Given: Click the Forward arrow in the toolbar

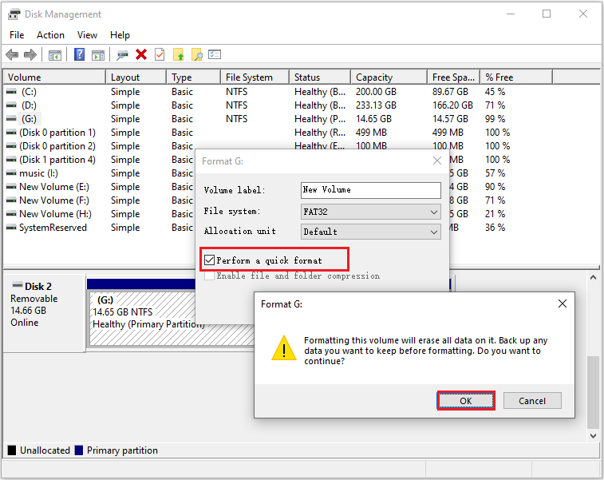Looking at the screenshot, I should coord(30,55).
